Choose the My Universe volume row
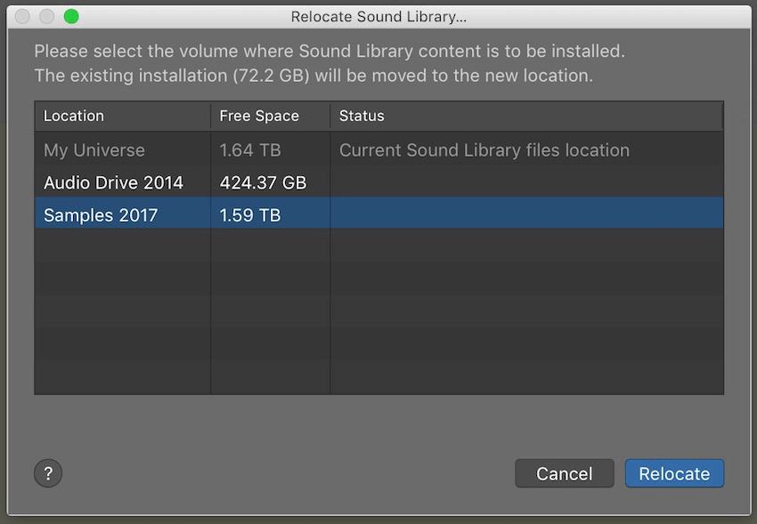Screen dimensions: 757x524 coord(379,150)
